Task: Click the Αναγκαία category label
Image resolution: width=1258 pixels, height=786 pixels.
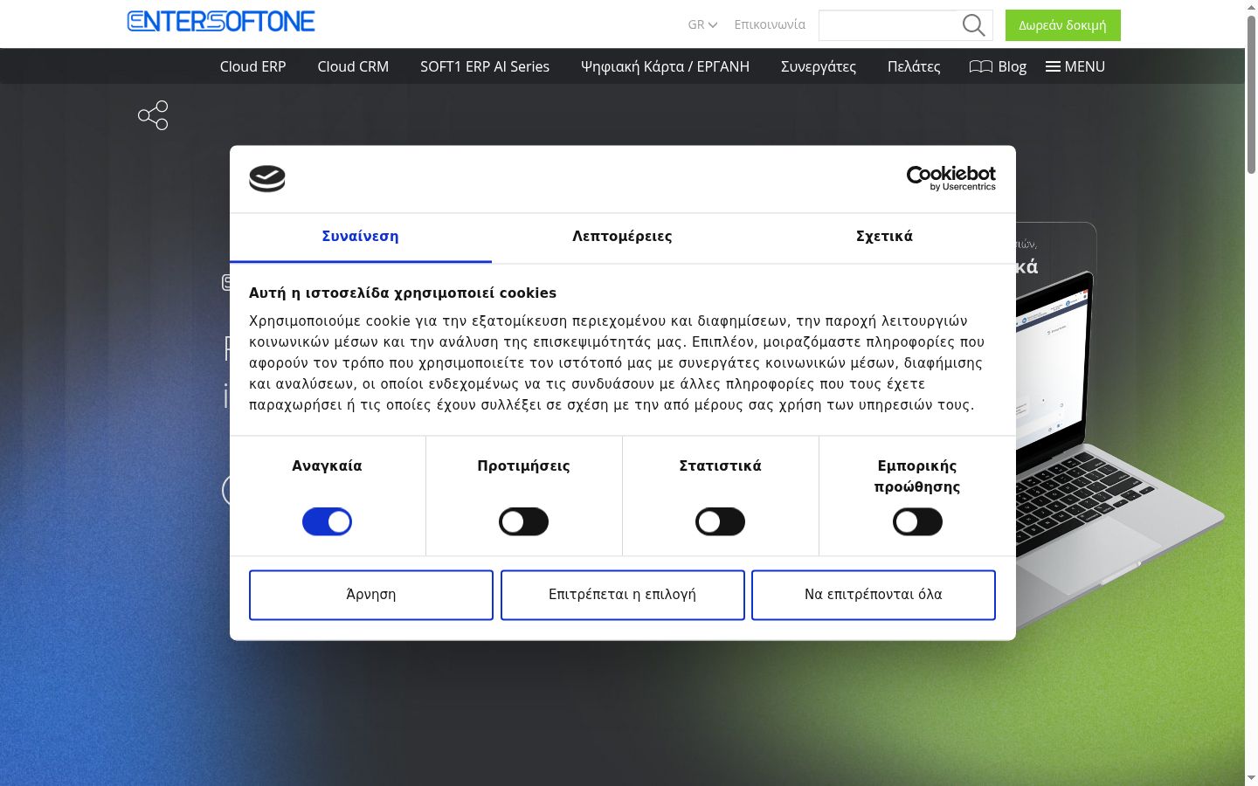Action: click(x=327, y=465)
